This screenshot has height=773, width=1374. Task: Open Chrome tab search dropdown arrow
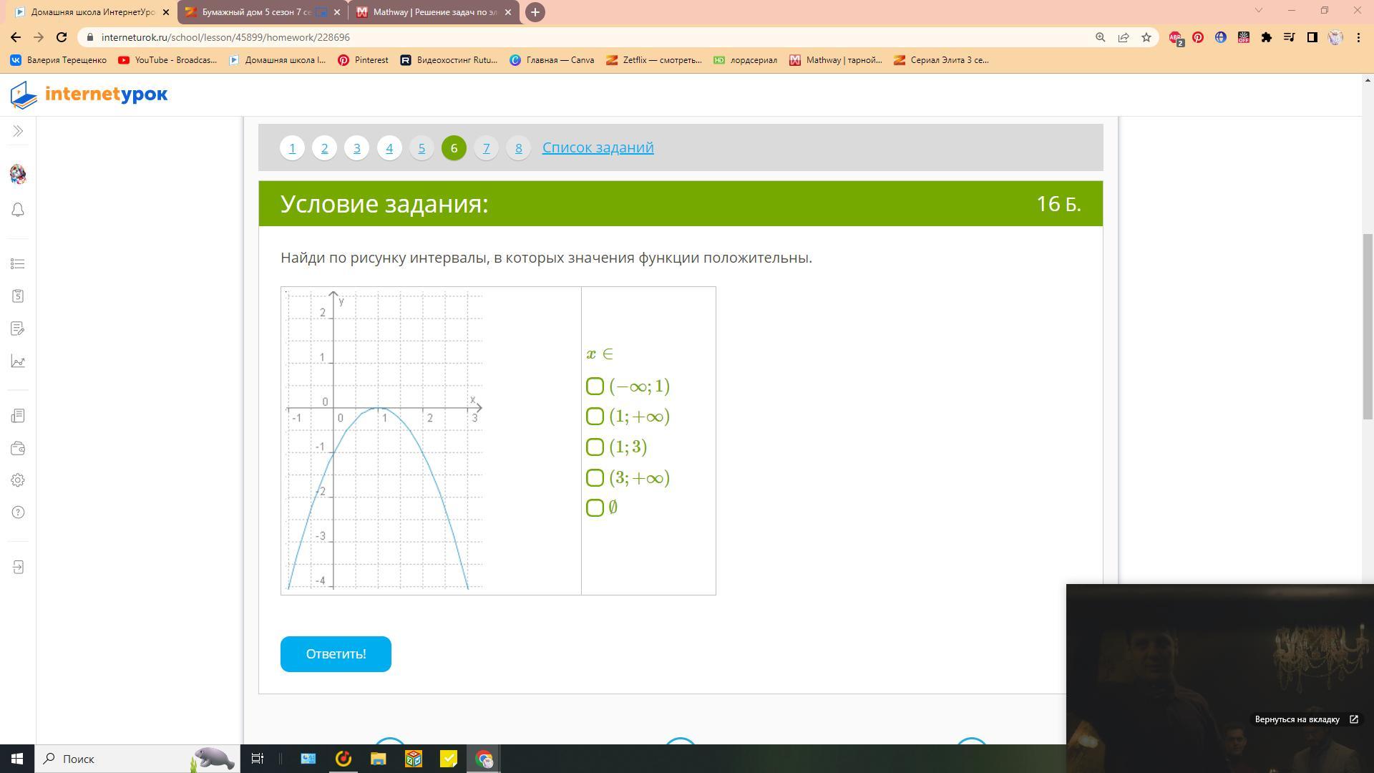point(1258,11)
